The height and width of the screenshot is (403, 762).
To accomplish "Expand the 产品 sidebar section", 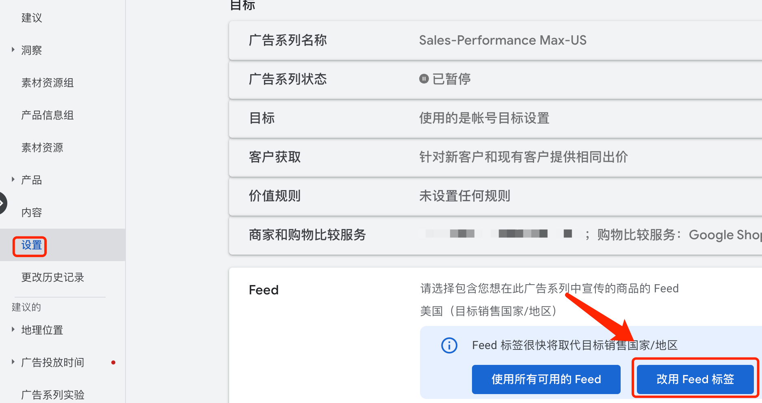I will 13,179.
